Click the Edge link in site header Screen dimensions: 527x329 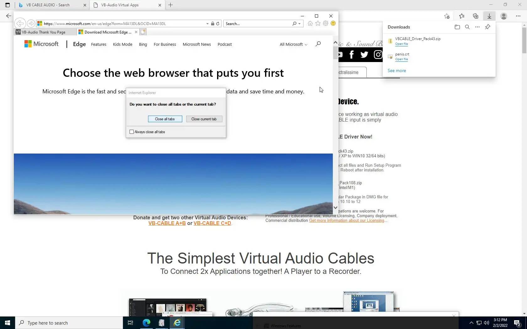pyautogui.click(x=79, y=44)
